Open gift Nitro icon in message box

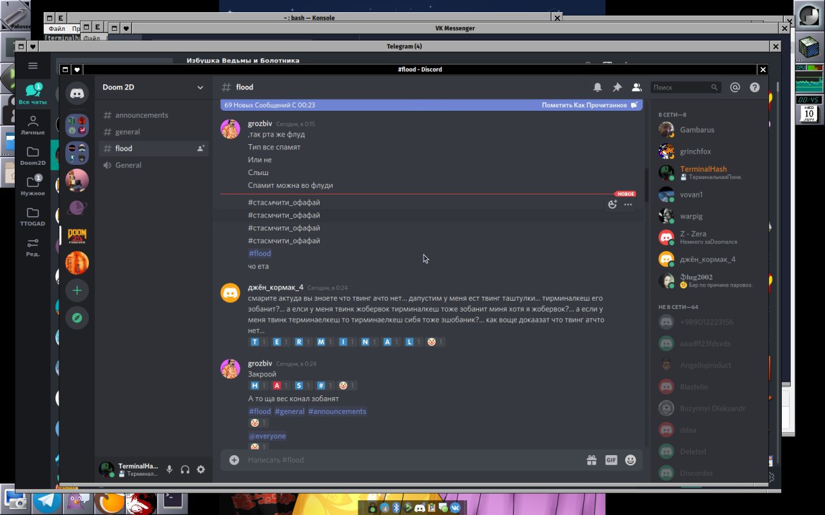click(x=591, y=460)
